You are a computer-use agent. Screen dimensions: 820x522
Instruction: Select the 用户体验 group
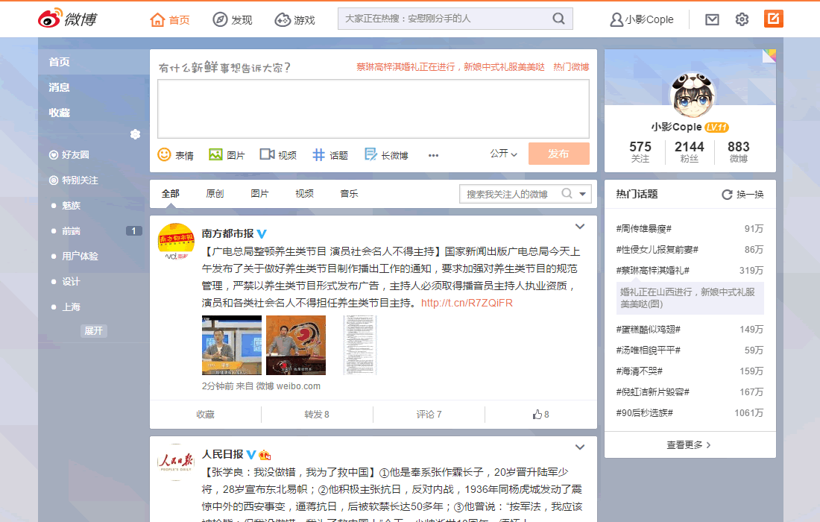(x=80, y=257)
